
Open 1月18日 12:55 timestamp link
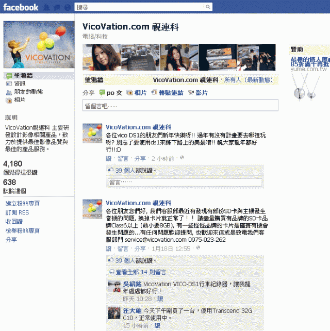click(171, 249)
